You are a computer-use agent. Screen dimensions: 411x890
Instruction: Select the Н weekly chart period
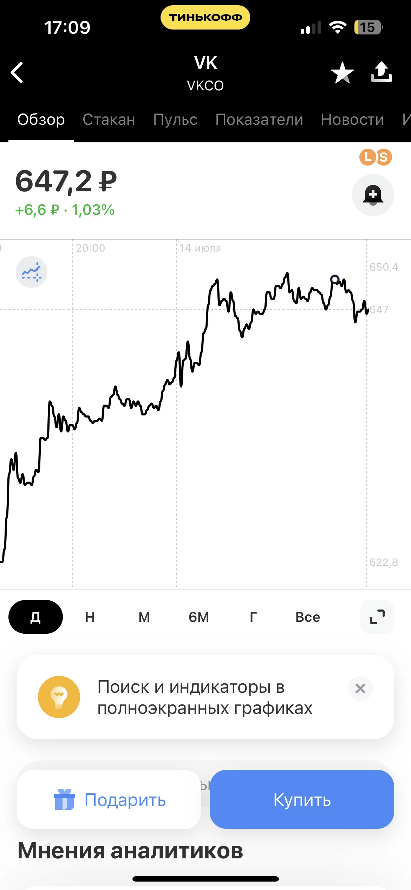coord(90,617)
